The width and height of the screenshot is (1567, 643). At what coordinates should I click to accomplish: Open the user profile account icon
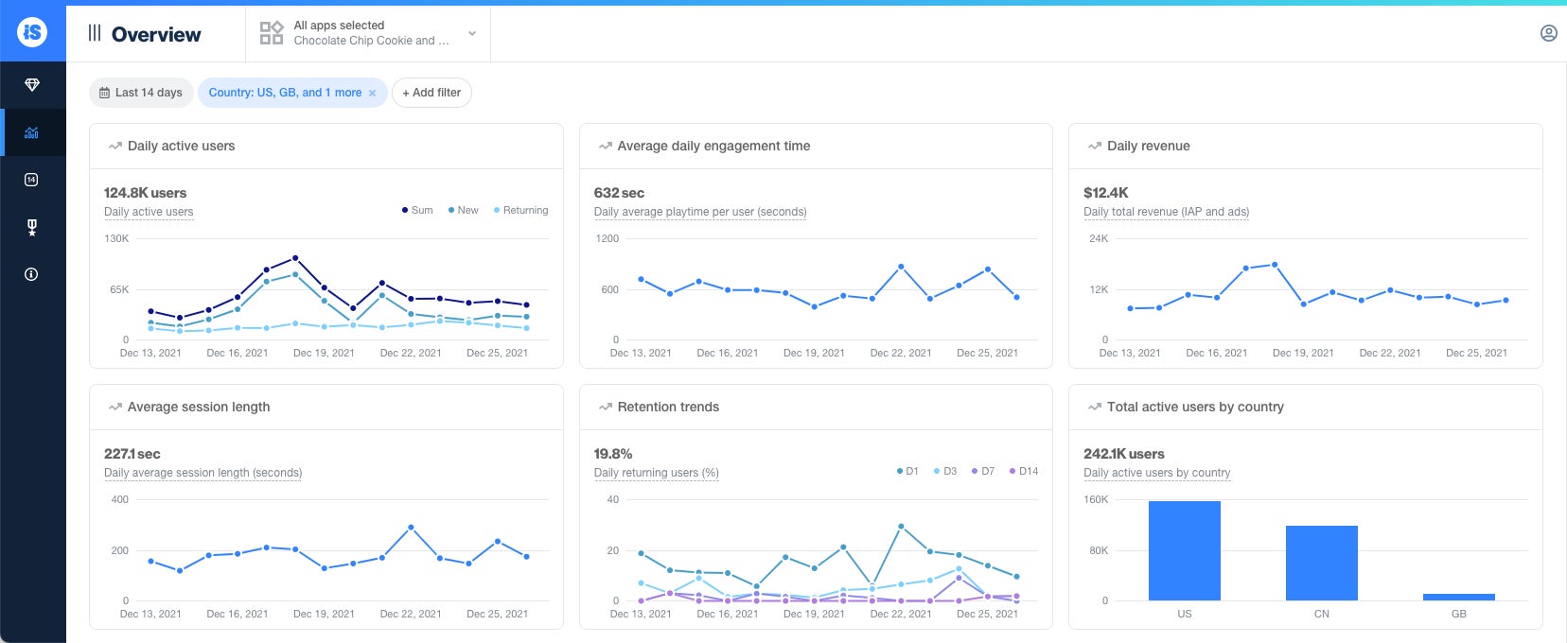coord(1548,34)
